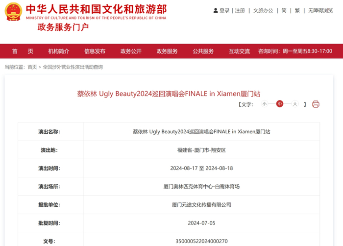Print page with the printer icon
Viewport: 343px width, 246px height.
316,104
